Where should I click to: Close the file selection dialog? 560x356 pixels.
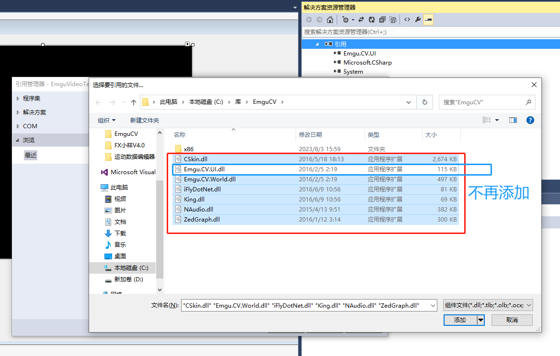pos(534,85)
